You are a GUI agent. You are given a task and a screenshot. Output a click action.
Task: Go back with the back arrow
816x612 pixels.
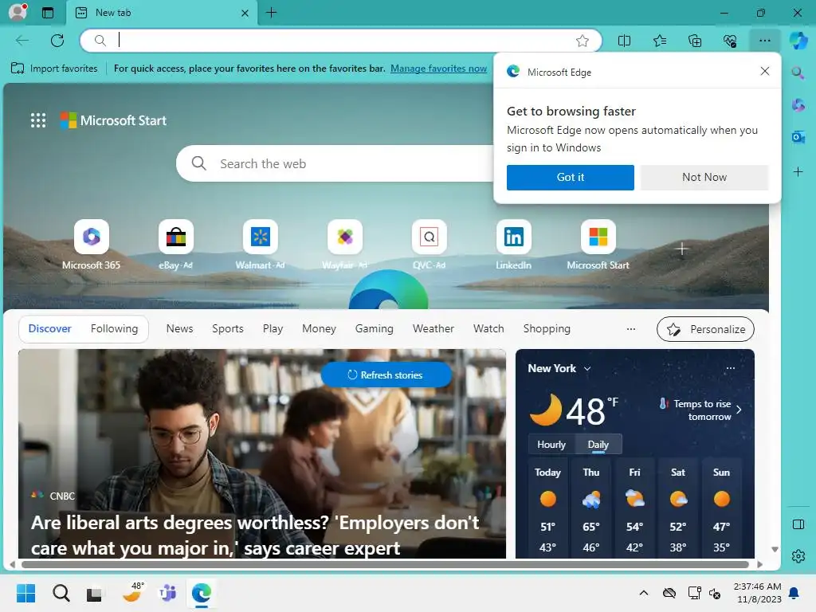coord(22,41)
